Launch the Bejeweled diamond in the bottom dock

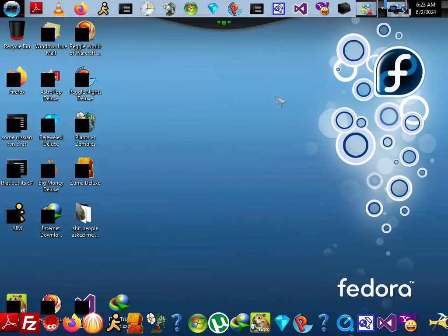click(282, 323)
